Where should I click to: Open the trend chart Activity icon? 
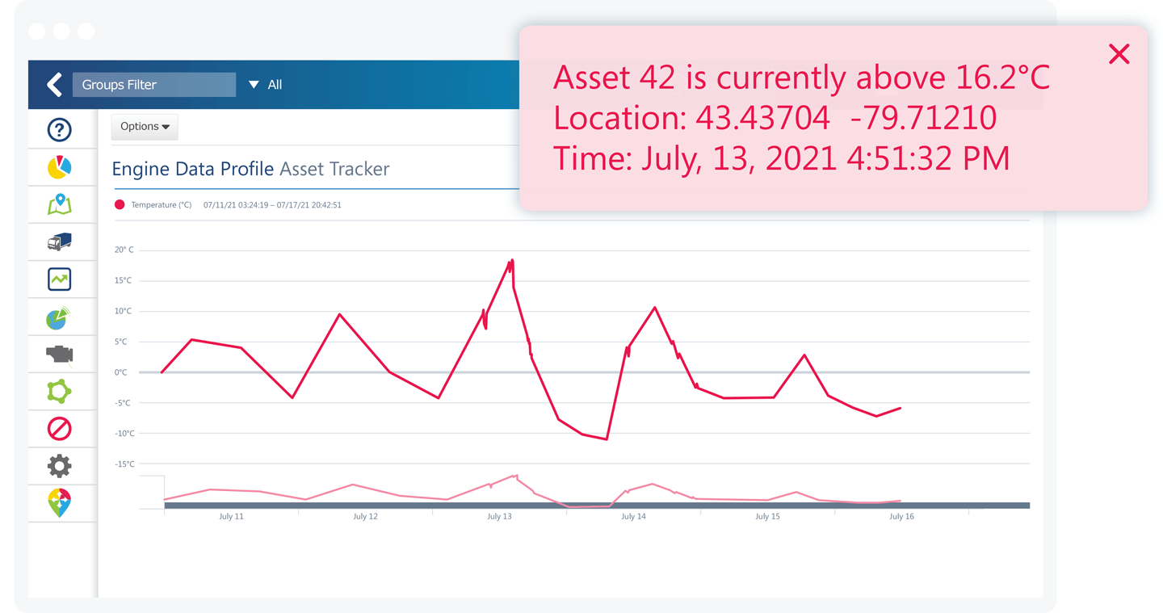click(59, 279)
